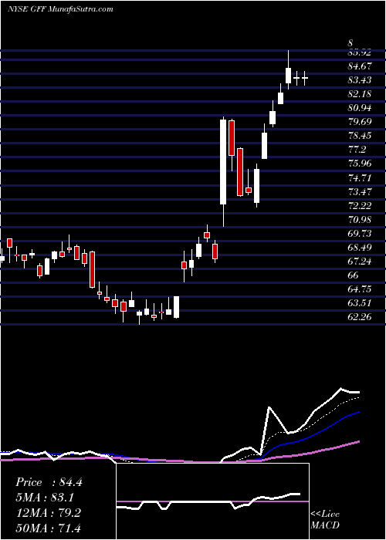Select the 64.75 price axis label
Screen dimensions: 386x540
click(360, 289)
